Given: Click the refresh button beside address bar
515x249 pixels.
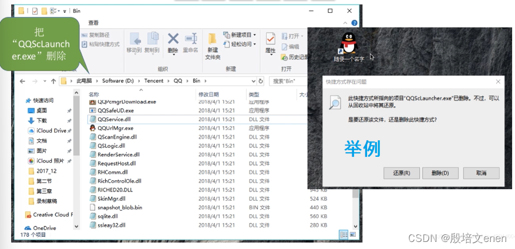Looking at the screenshot, I should [x=261, y=81].
